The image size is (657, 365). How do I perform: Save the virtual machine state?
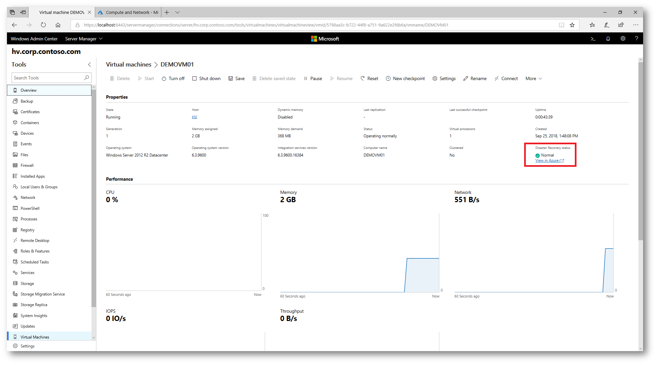[237, 78]
